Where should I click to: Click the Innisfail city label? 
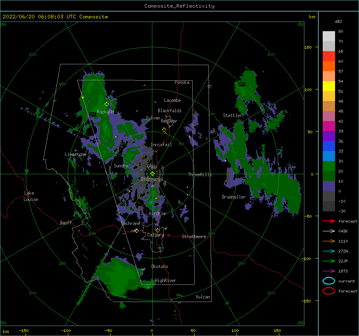tap(161, 145)
